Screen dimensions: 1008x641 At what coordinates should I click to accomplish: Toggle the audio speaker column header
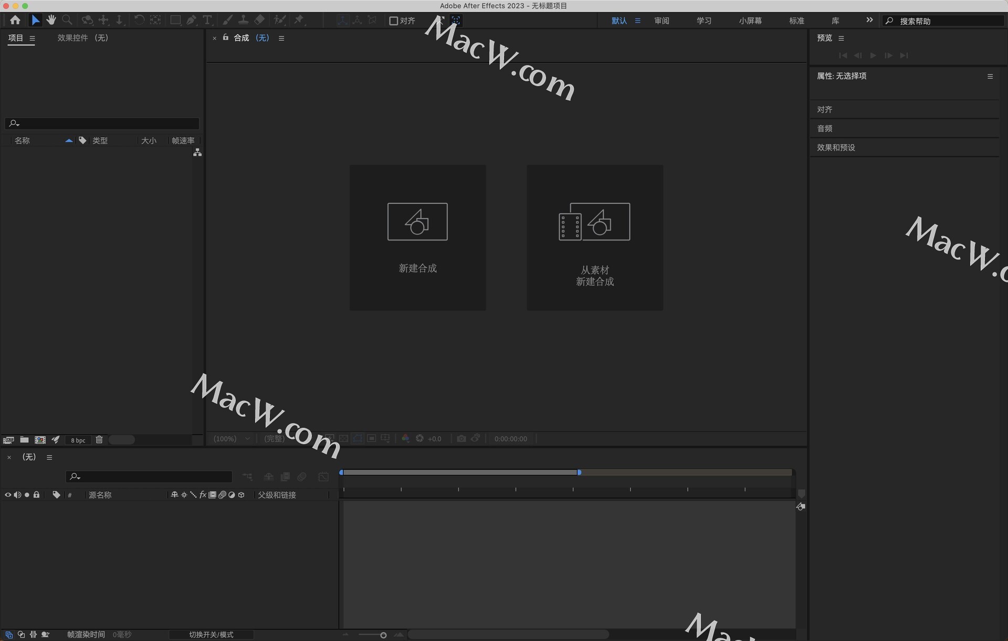point(17,495)
